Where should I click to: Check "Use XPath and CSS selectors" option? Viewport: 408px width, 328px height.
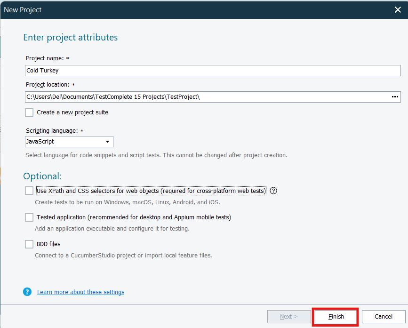pos(29,191)
